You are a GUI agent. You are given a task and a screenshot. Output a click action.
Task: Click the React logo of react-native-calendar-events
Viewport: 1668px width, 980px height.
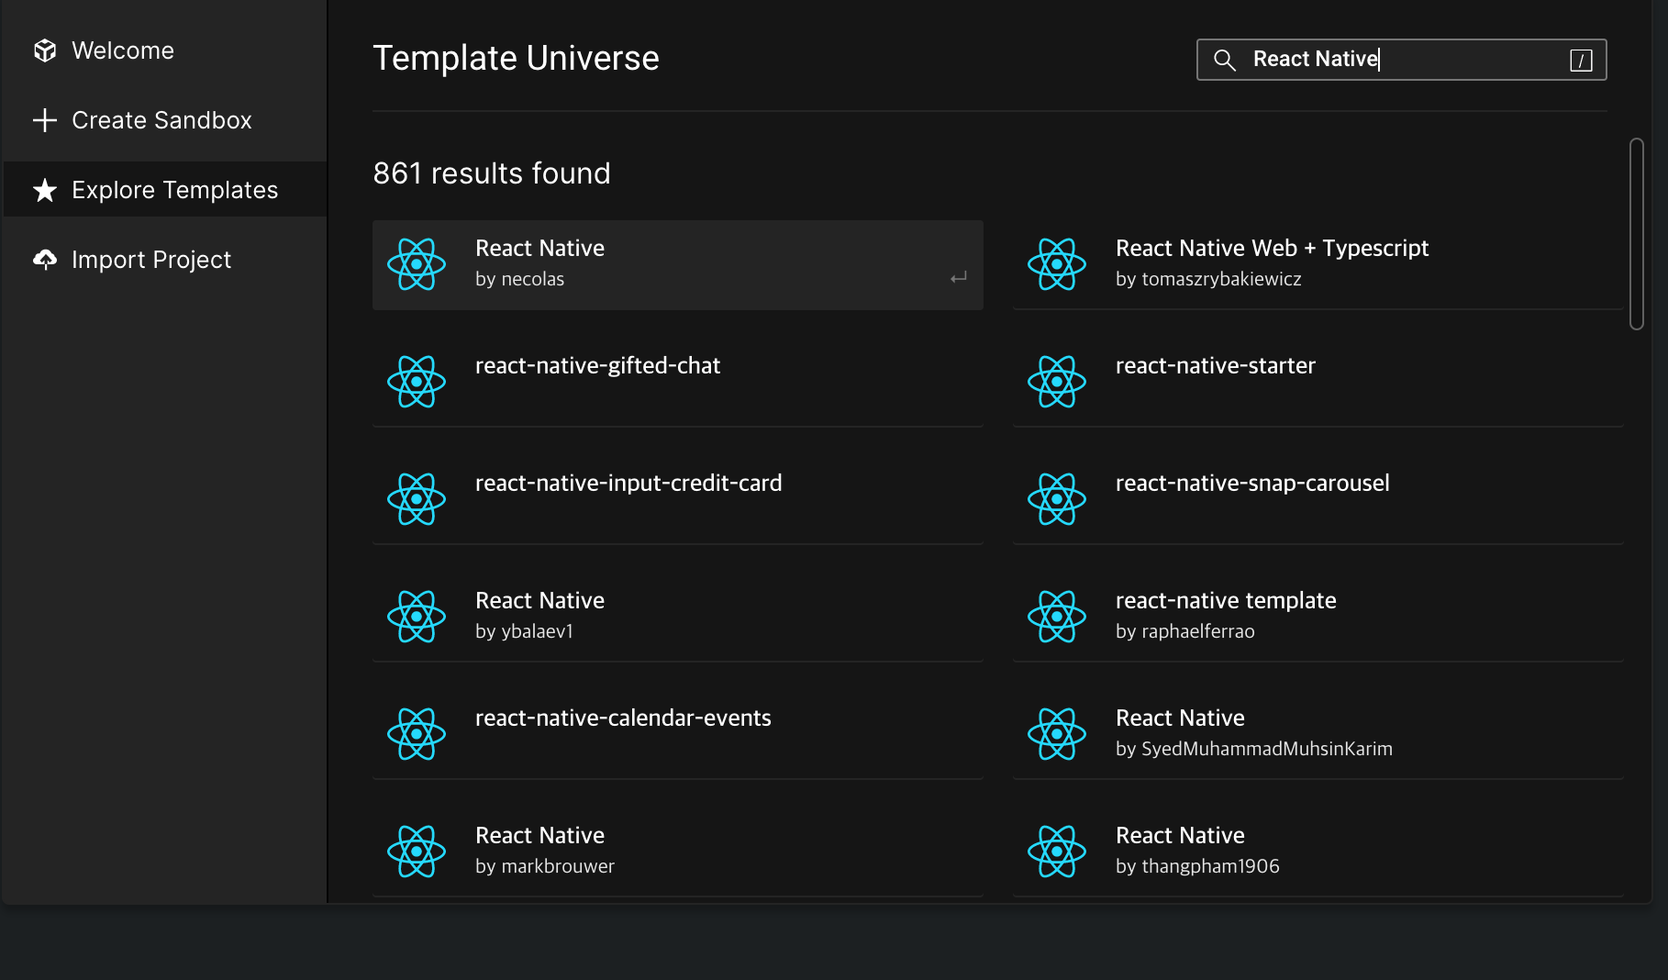(x=417, y=734)
